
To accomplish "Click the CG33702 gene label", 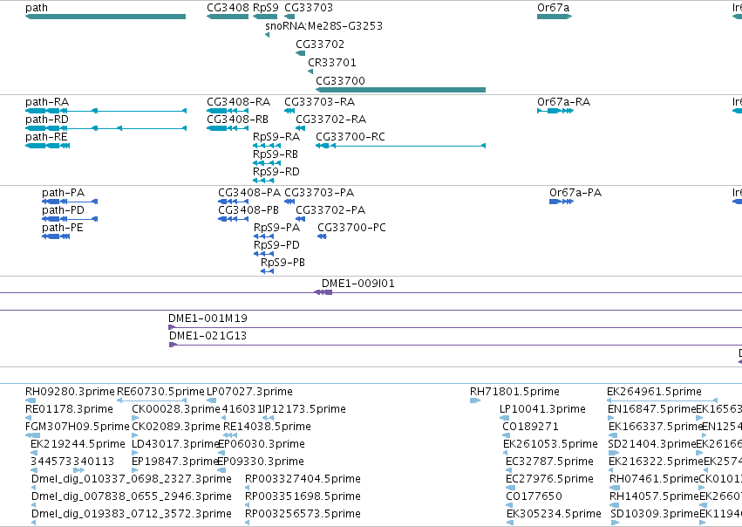I will tap(320, 44).
